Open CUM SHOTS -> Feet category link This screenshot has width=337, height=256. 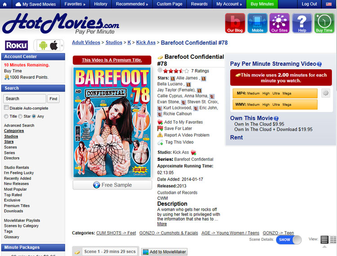click(x=116, y=233)
